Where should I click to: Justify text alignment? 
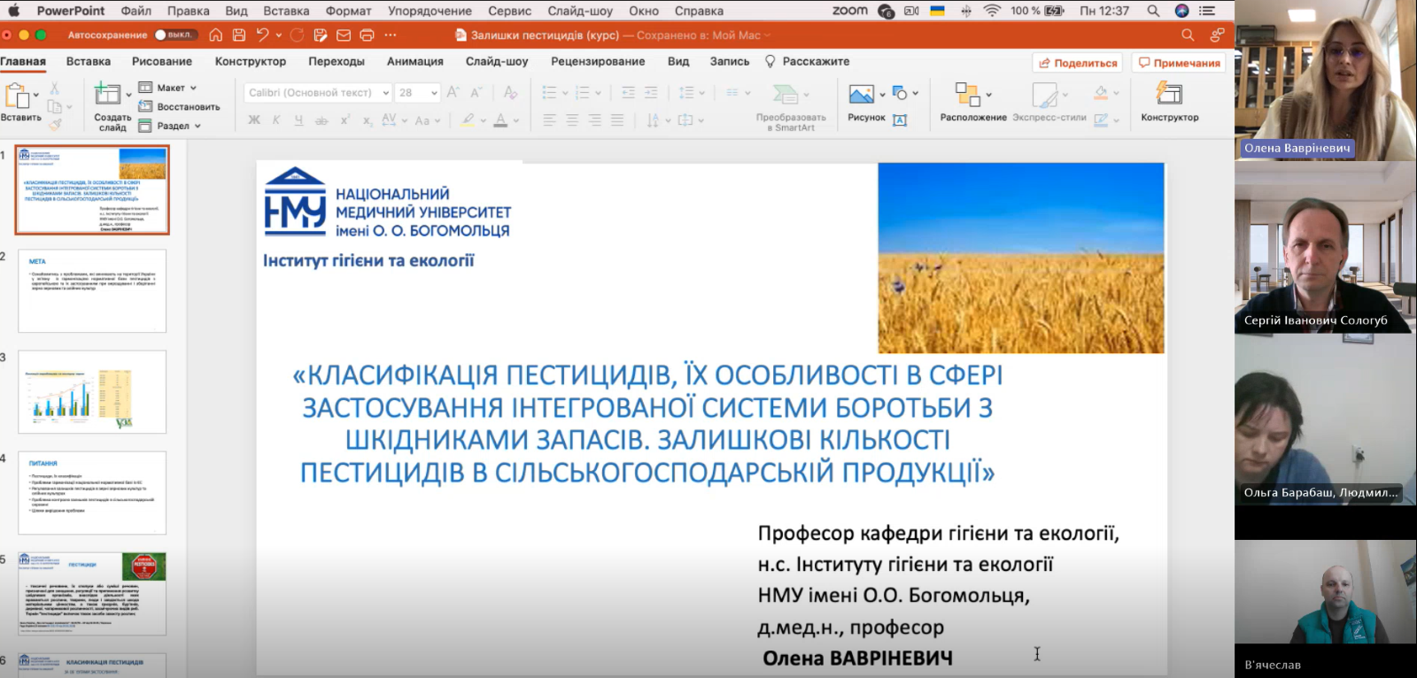tap(617, 119)
